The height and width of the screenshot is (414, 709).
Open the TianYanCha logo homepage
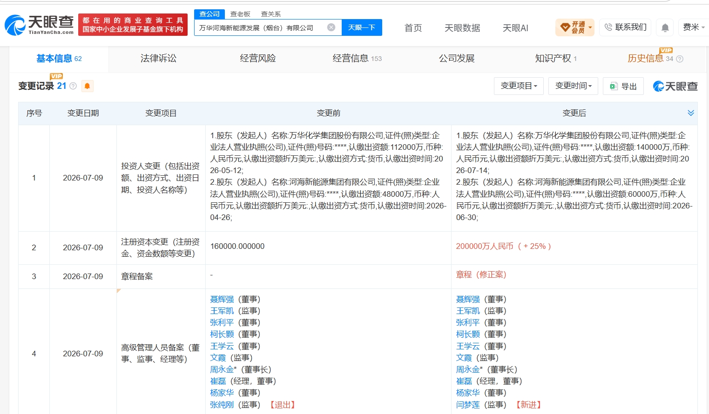pyautogui.click(x=39, y=25)
